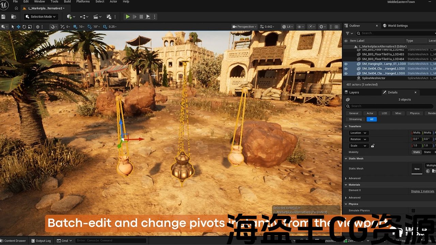This screenshot has width=436, height=245.
Task: Save the current level via floppy icon
Action: click(x=3, y=17)
